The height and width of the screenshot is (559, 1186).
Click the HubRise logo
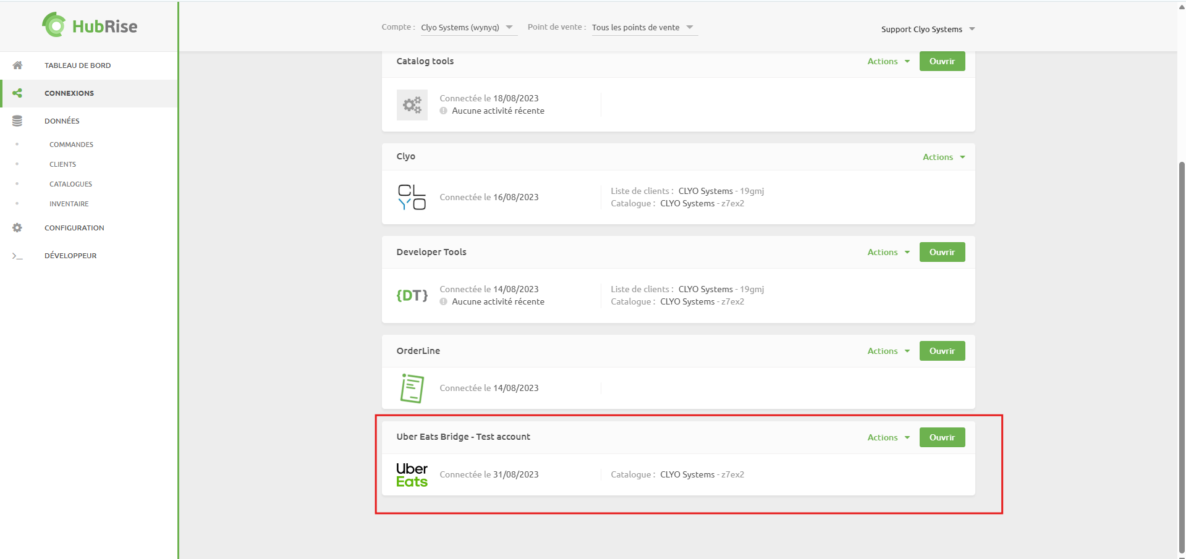(90, 26)
